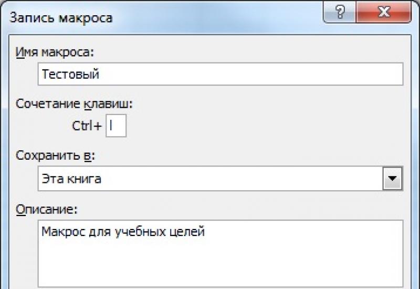The height and width of the screenshot is (289, 420).
Task: Click the word Тестовый in name field
Action: (x=71, y=74)
